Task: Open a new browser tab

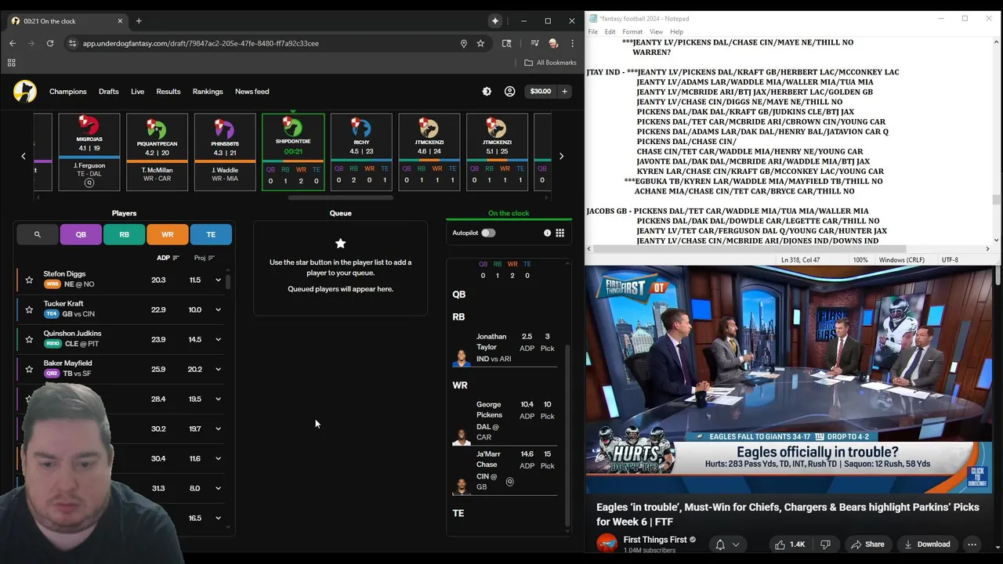Action: (x=139, y=21)
